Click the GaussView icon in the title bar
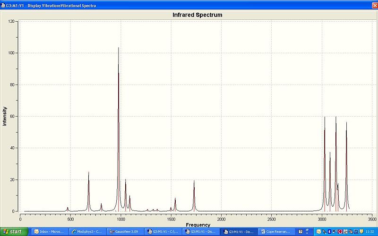This screenshot has height=236, width=378. click(x=3, y=5)
